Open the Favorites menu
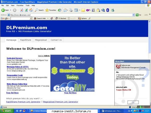Viewport: 151px width, 113px height. (20, 5)
